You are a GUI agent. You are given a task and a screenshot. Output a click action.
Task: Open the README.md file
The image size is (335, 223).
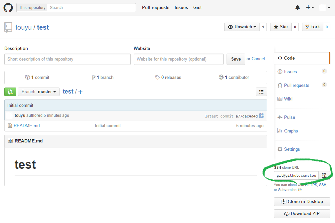click(27, 126)
